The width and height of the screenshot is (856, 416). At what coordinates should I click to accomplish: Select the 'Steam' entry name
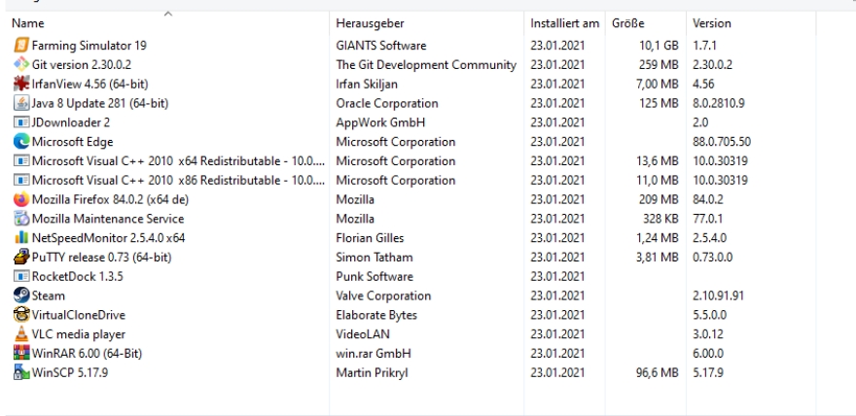(48, 296)
